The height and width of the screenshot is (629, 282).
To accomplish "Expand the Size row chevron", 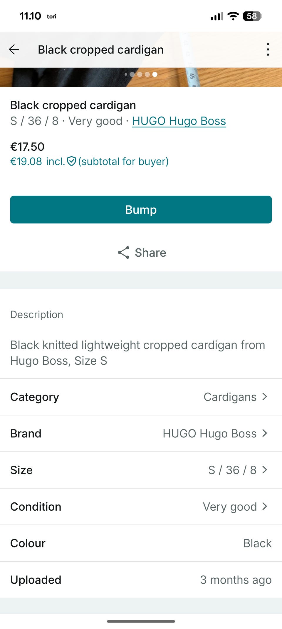I will coord(265,470).
